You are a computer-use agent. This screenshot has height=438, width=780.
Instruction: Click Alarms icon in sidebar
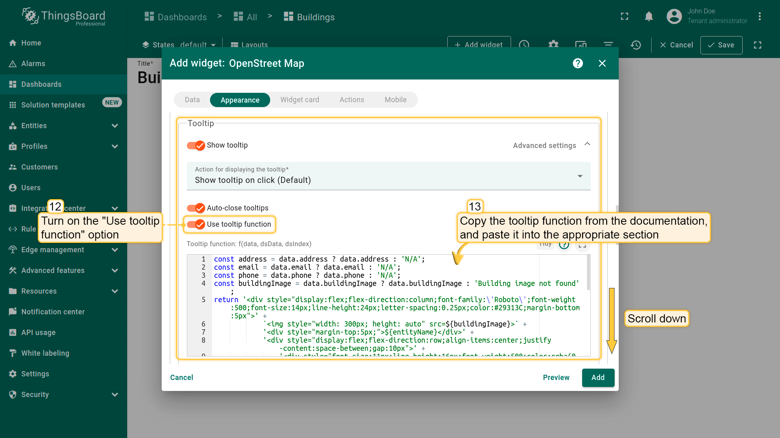tap(13, 64)
